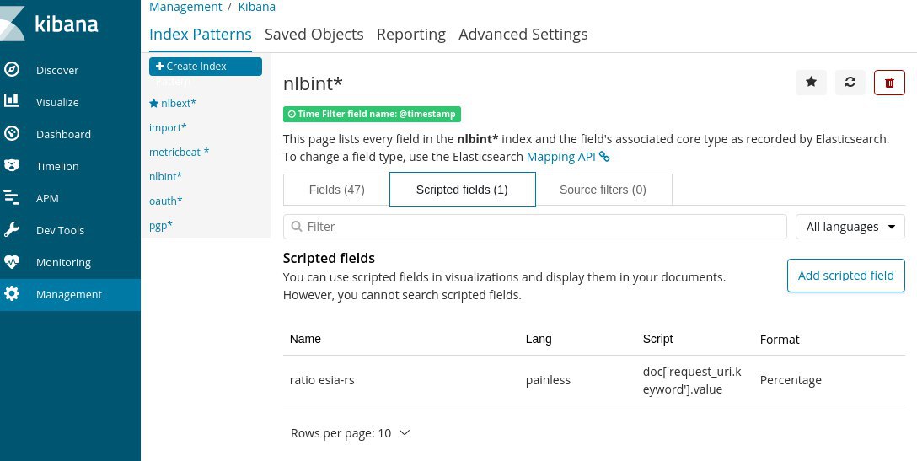The height and width of the screenshot is (461, 917).
Task: Click the Monitoring label in sidebar
Action: pyautogui.click(x=63, y=262)
